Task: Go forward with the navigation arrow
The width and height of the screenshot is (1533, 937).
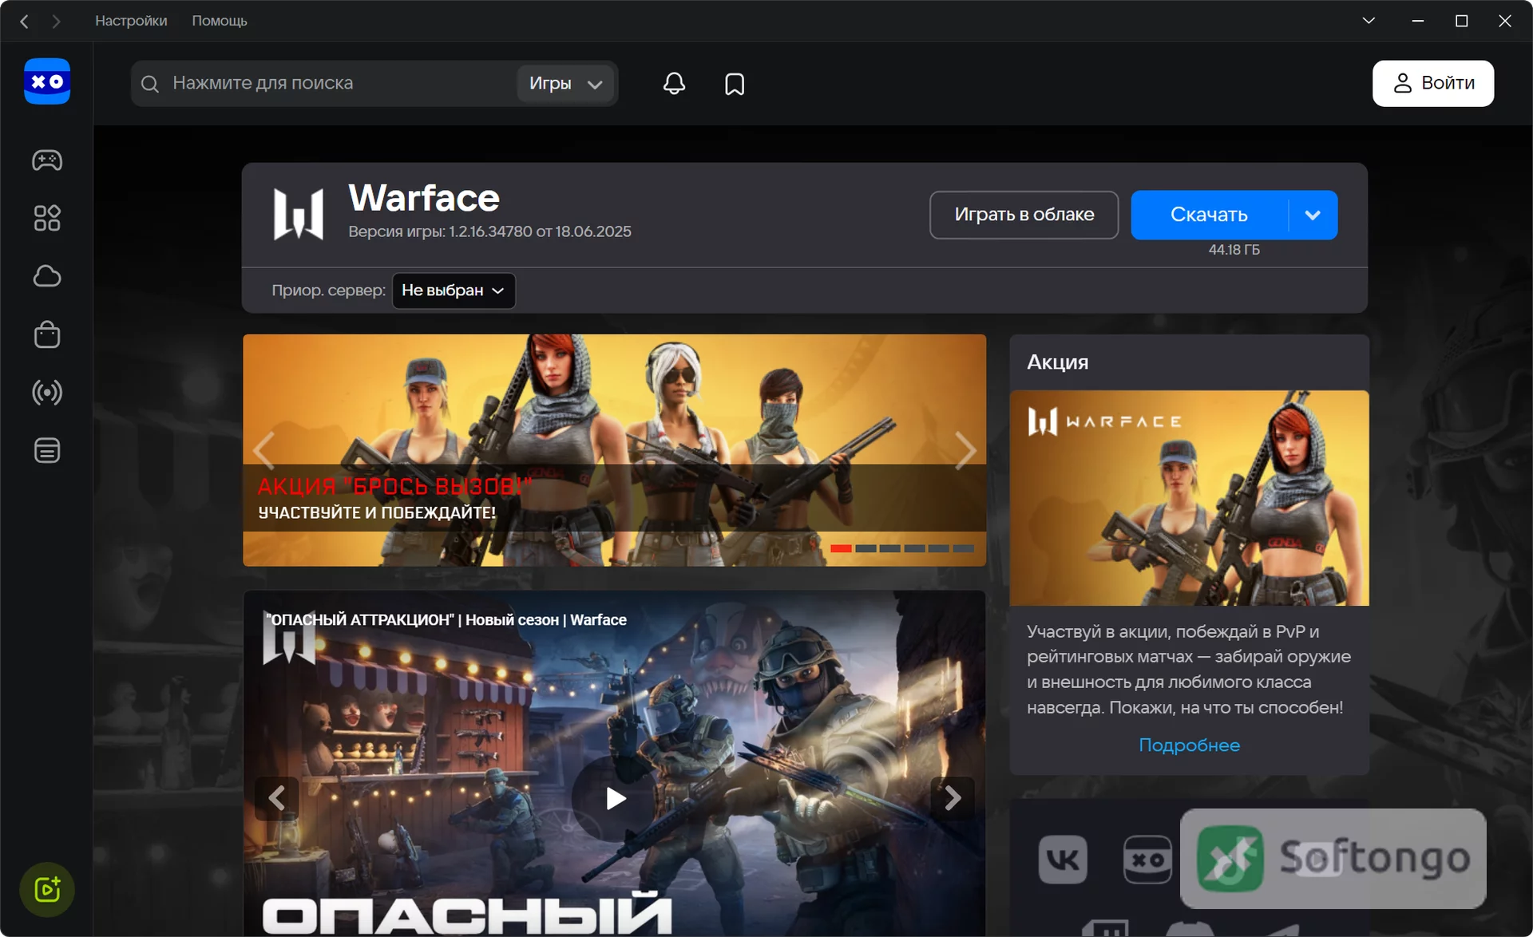Action: (56, 22)
